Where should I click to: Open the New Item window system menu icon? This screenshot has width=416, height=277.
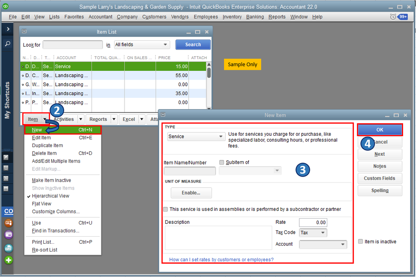point(163,115)
